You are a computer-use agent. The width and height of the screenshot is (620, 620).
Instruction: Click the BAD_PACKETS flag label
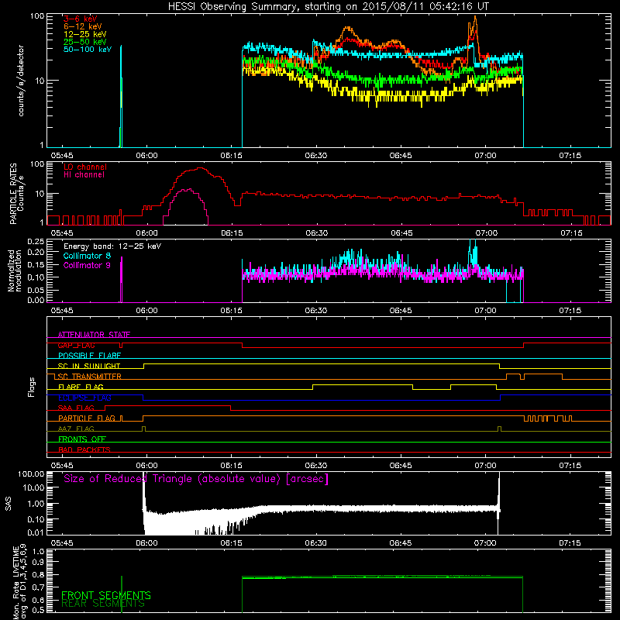point(84,449)
